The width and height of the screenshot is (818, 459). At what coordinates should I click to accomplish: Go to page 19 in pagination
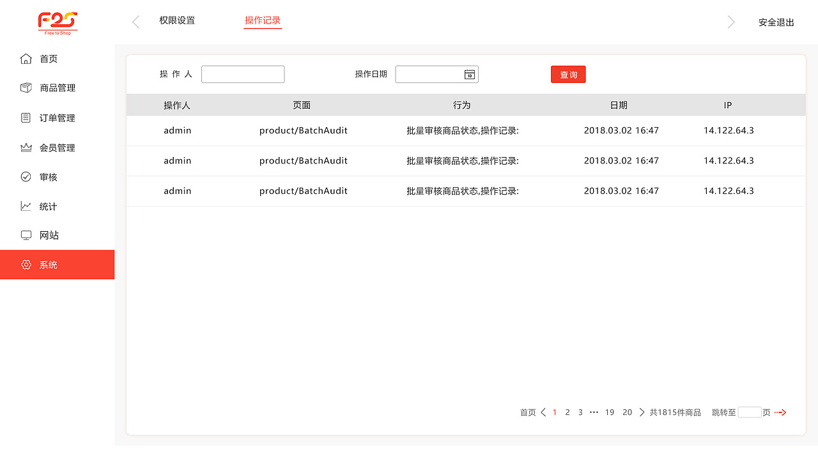pyautogui.click(x=610, y=412)
